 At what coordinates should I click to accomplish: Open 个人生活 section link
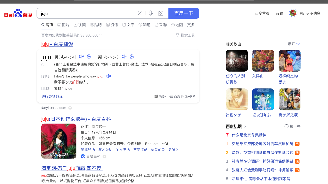coord(123,149)
